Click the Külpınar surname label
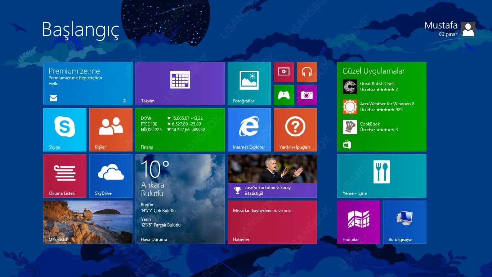 point(448,35)
